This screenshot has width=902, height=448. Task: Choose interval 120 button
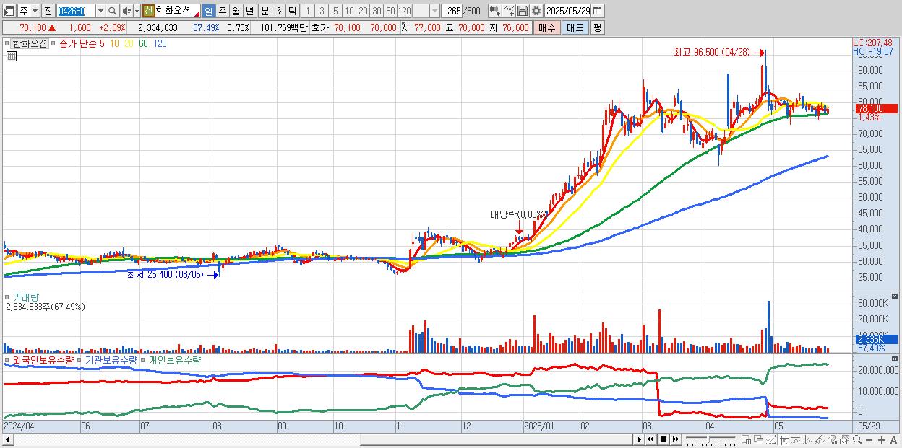(x=405, y=11)
